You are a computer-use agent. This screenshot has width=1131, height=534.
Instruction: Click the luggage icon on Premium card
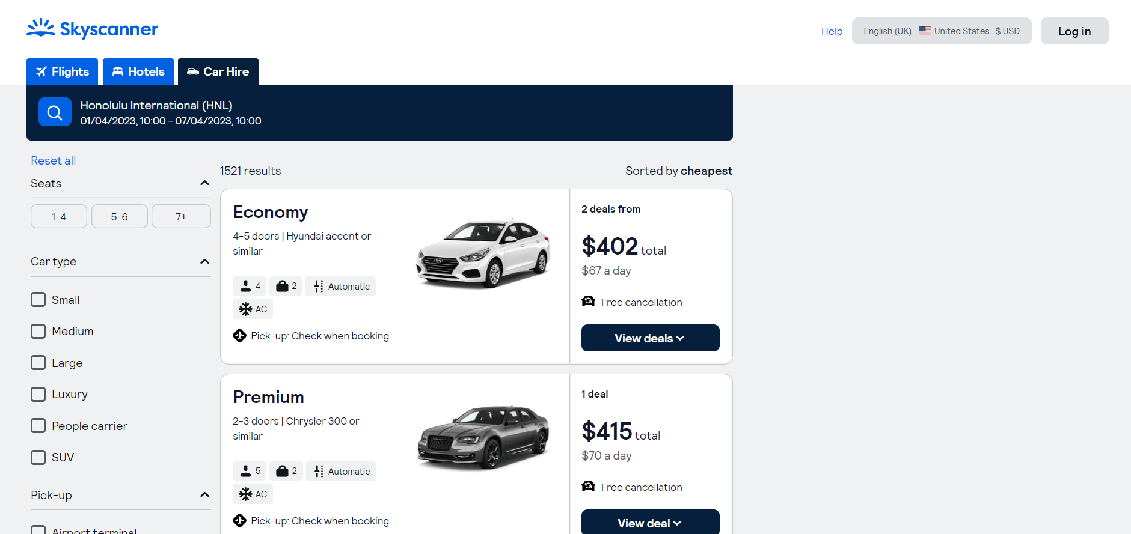281,471
